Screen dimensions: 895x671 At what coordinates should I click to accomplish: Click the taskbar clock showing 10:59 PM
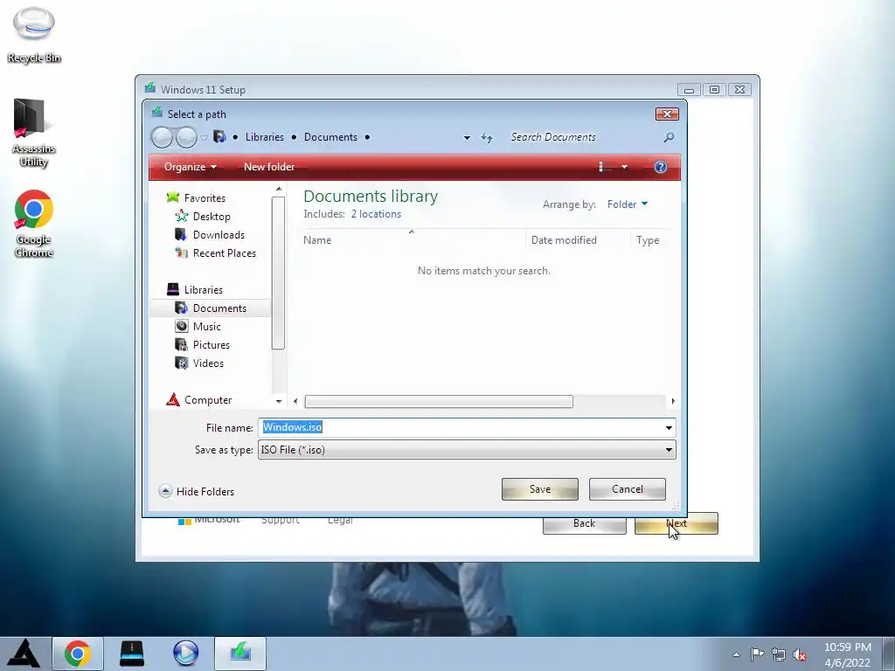coord(847,654)
